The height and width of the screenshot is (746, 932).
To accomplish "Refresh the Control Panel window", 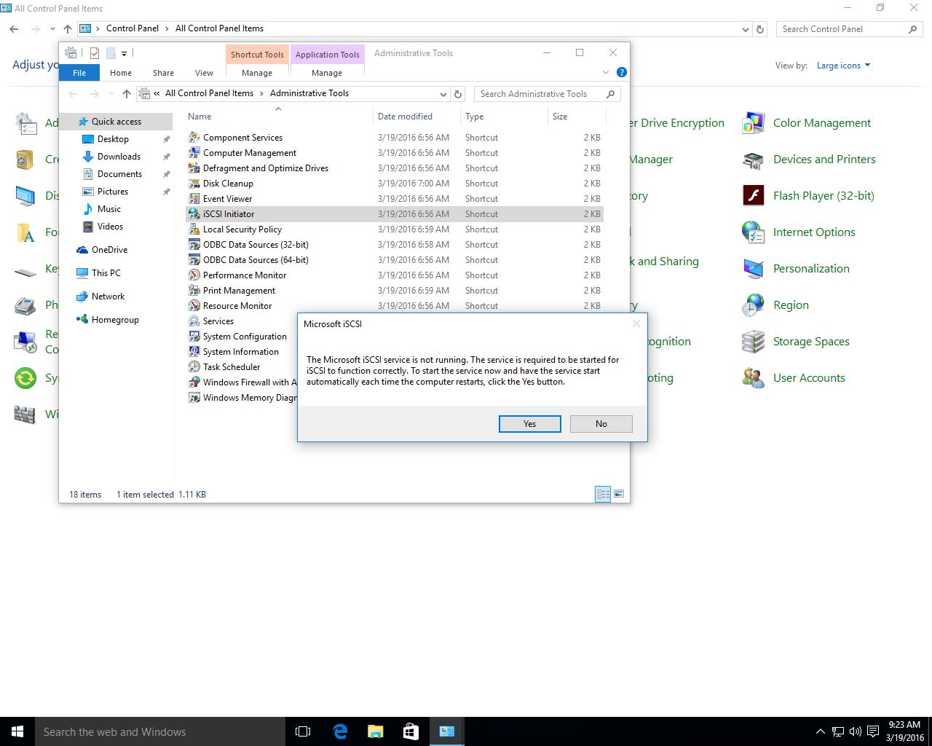I will pos(760,29).
